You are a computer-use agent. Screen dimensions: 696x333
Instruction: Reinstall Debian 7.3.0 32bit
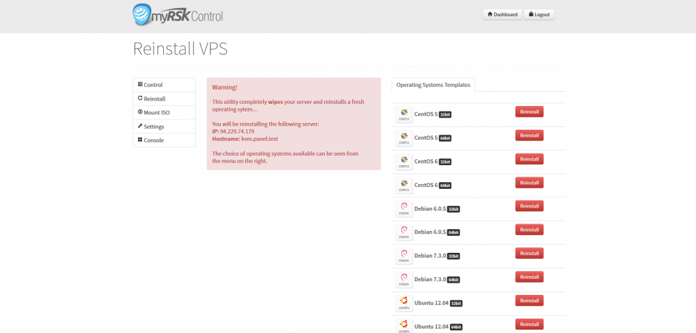pos(529,253)
